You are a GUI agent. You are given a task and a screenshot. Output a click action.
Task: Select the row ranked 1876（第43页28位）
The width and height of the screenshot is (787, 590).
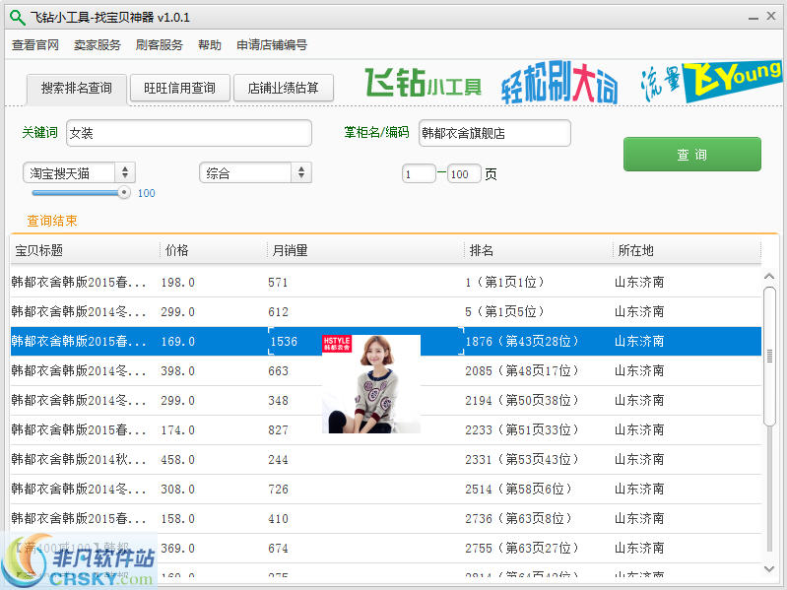[x=385, y=341]
